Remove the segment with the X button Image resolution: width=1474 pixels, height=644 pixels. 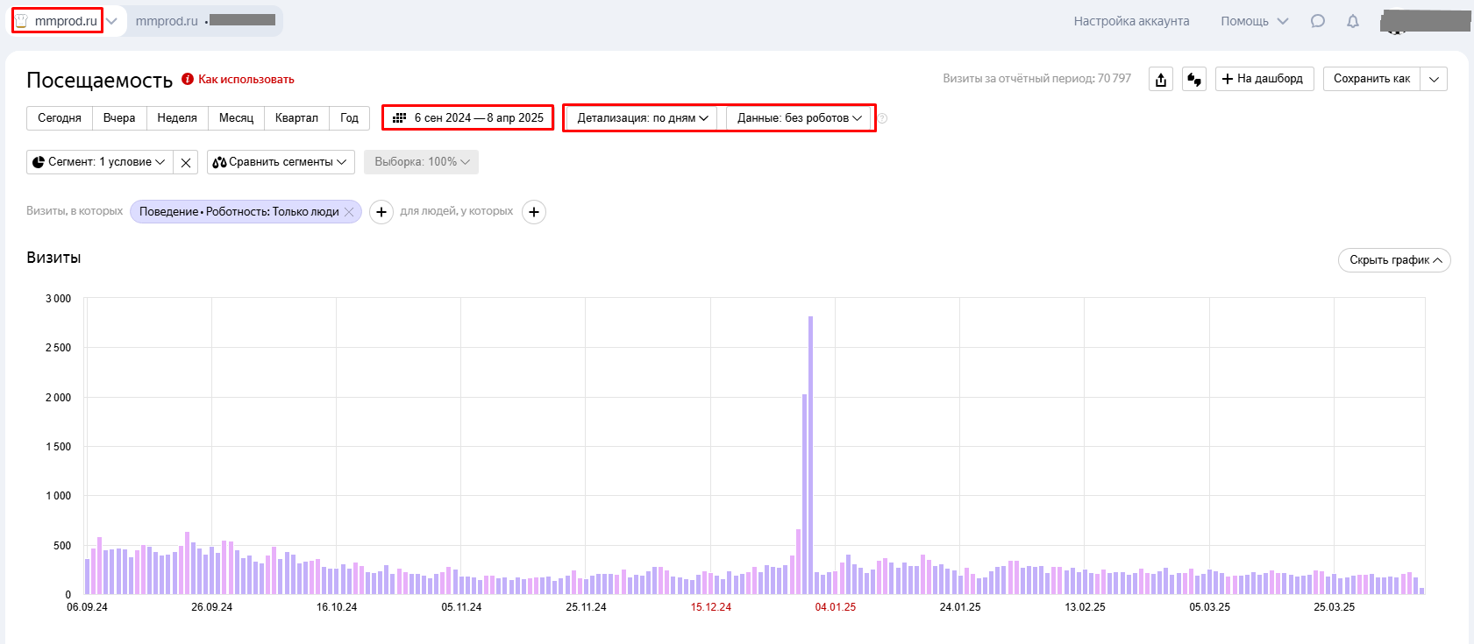pos(186,162)
